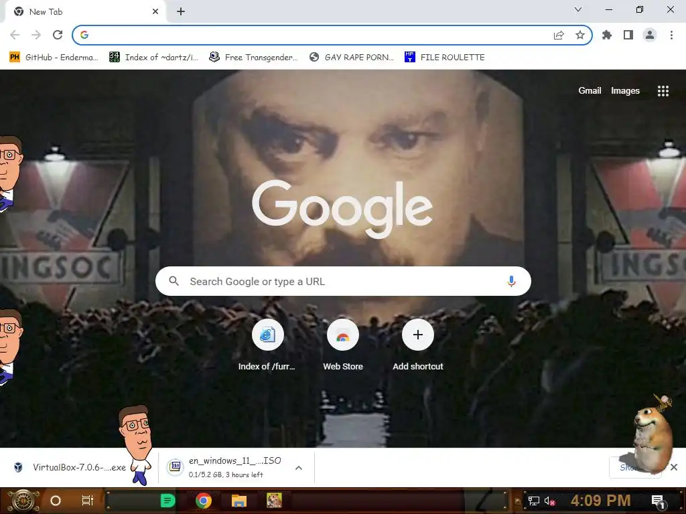686x514 pixels.
Task: Open File Explorer from the taskbar
Action: click(x=239, y=501)
